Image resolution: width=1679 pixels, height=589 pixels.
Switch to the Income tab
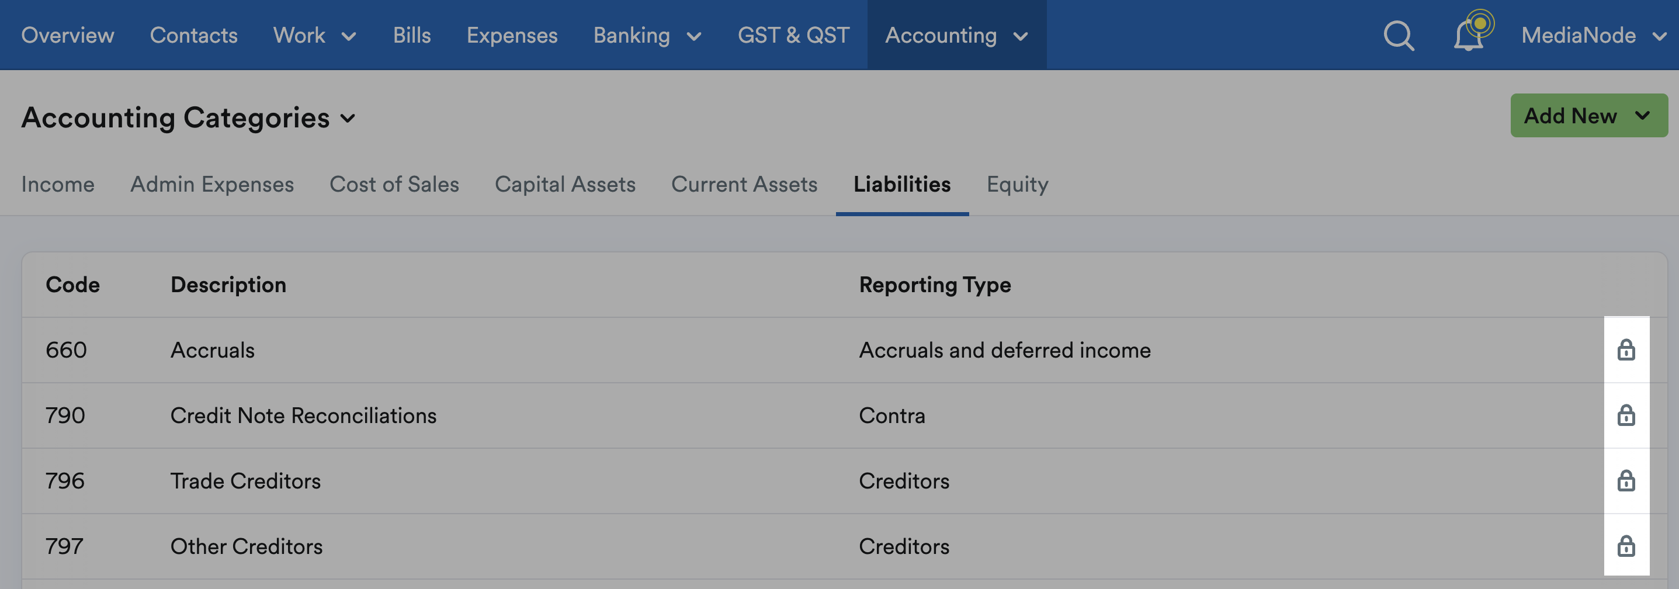click(58, 184)
